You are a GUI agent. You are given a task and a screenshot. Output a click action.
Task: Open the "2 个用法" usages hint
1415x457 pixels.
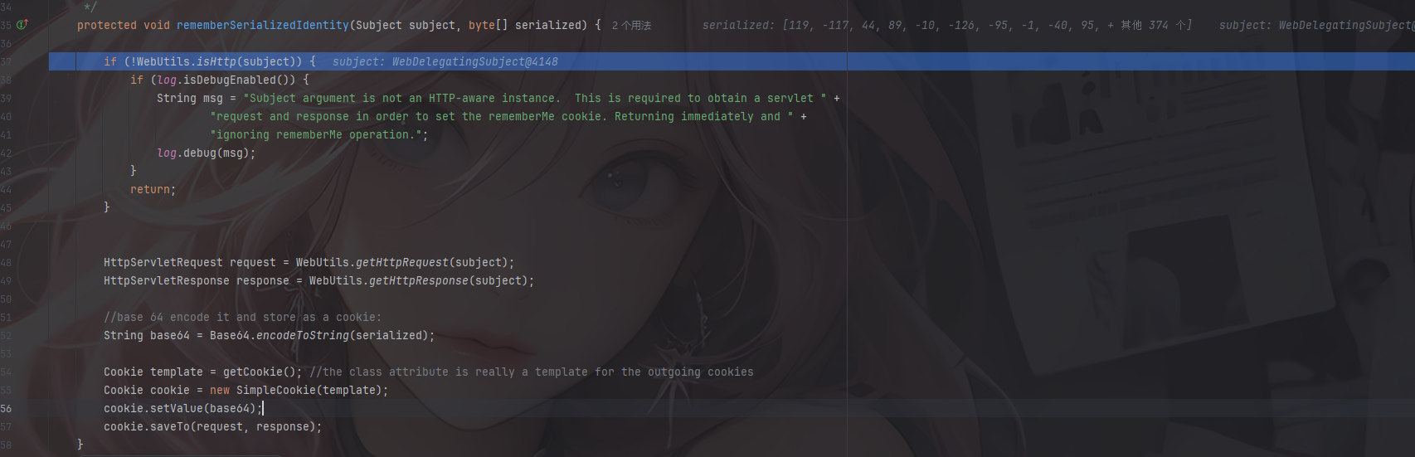[x=631, y=26]
